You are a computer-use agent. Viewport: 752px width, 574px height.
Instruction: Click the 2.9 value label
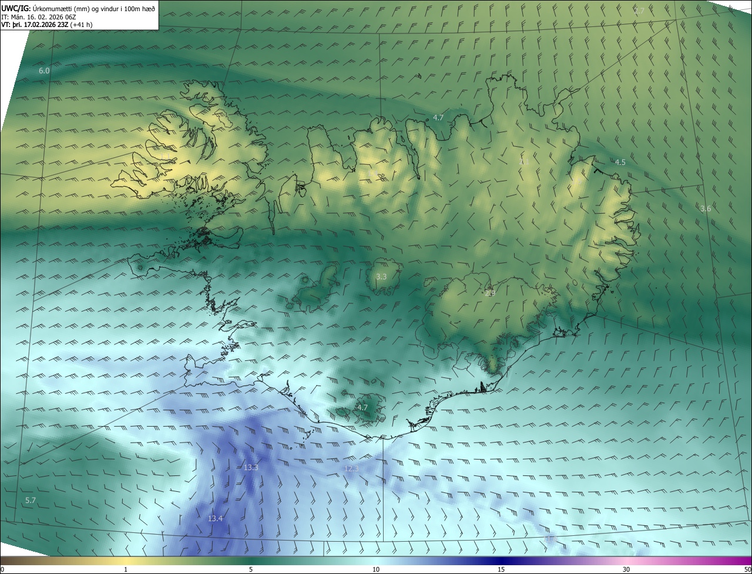coord(490,293)
